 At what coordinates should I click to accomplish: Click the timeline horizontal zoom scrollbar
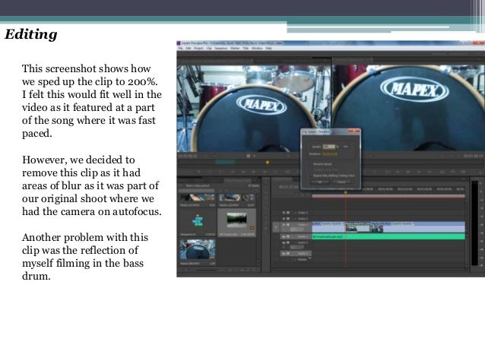click(x=368, y=270)
